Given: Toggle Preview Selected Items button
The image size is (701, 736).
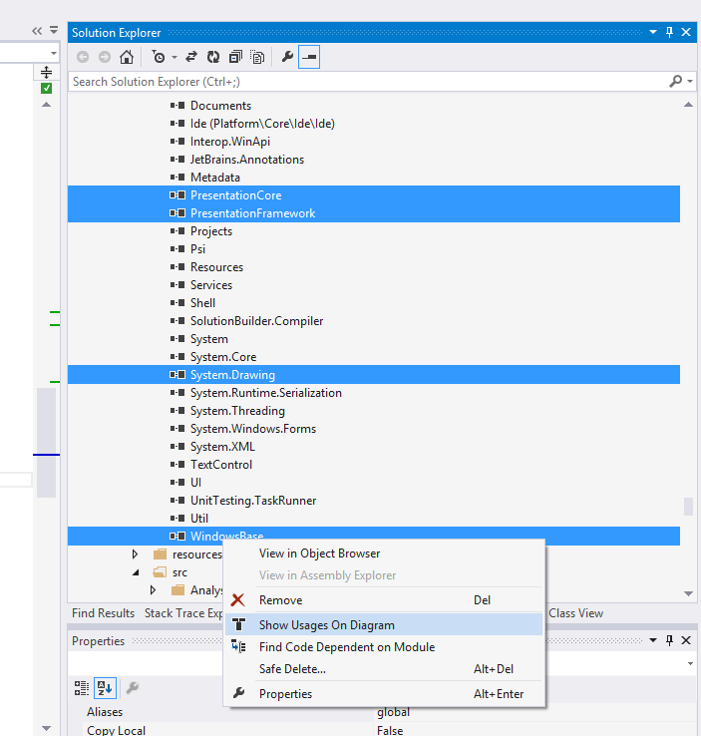Looking at the screenshot, I should (x=309, y=57).
